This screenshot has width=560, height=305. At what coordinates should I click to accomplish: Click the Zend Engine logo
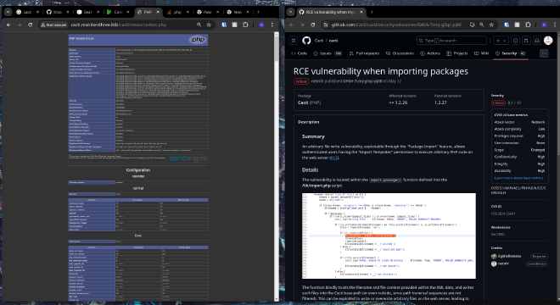pyautogui.click(x=188, y=158)
